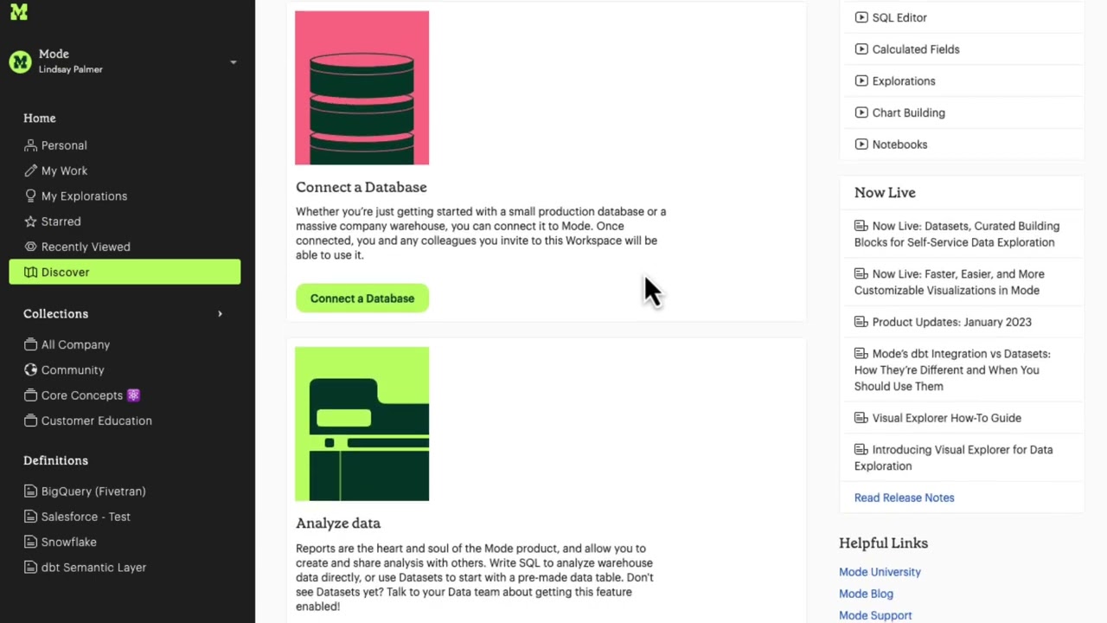1107x623 pixels.
Task: Show Recently Viewed items
Action: click(x=86, y=247)
